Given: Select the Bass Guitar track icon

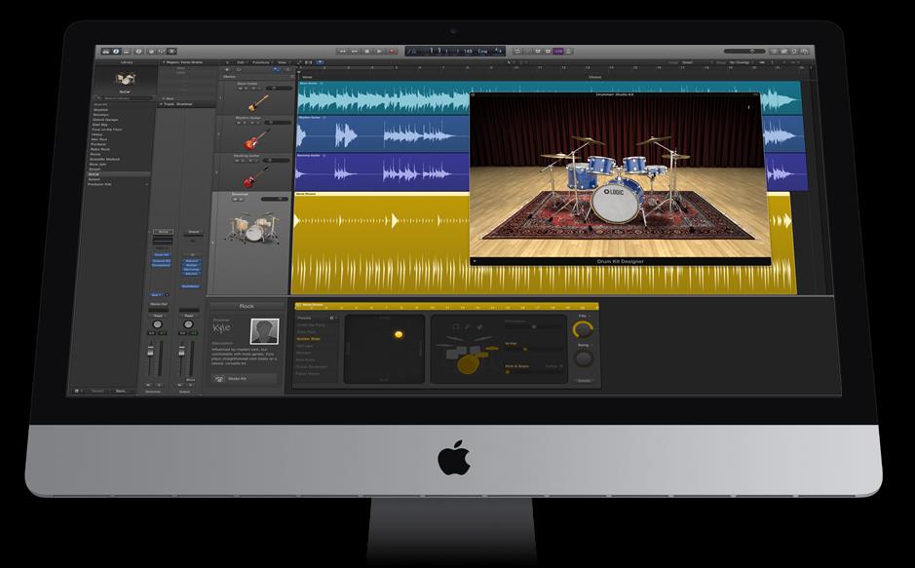Looking at the screenshot, I should pos(257,103).
